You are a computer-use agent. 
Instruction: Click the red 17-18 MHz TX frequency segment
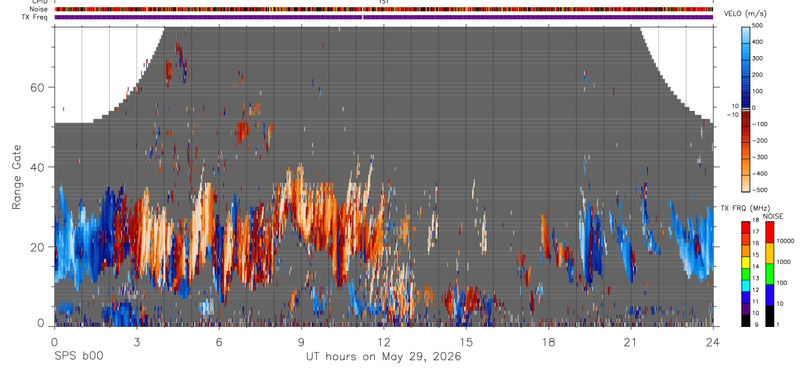[746, 227]
